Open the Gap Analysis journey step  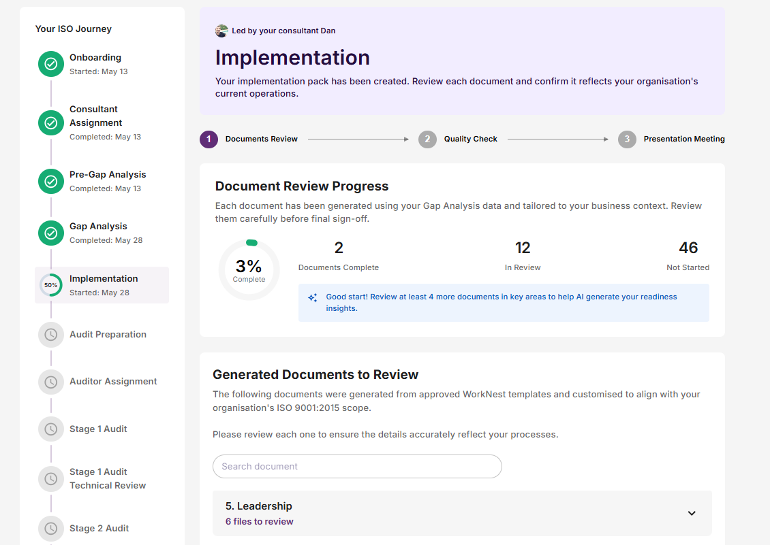(98, 226)
